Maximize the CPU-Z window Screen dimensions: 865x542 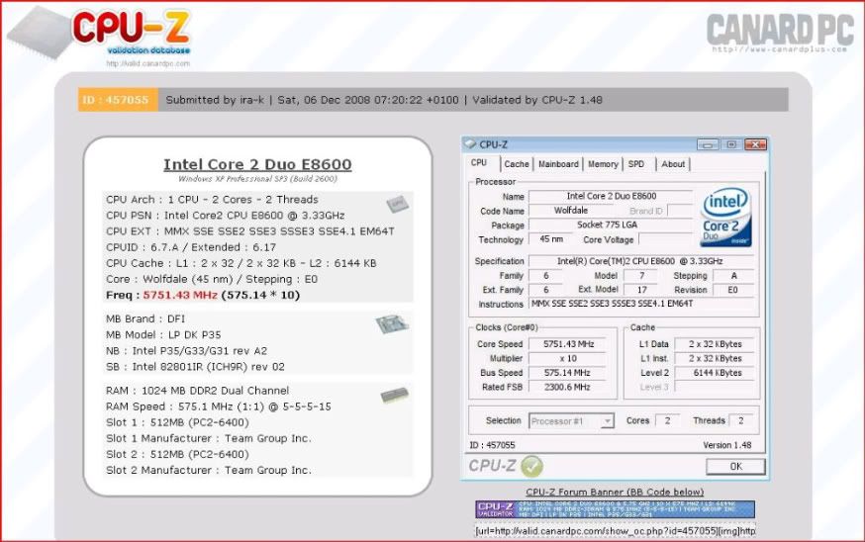(731, 144)
